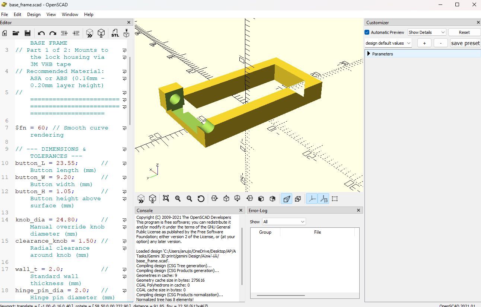Run Render from the editor toolbar

point(101,33)
